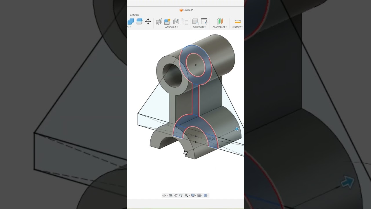
Task: Expand the Orbit type dropdown arrow
Action: click(167, 195)
